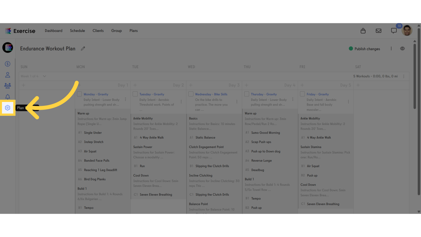Viewport: 421px width, 237px height.
Task: Open the chat bubble with 10 notifications
Action: pos(394,31)
